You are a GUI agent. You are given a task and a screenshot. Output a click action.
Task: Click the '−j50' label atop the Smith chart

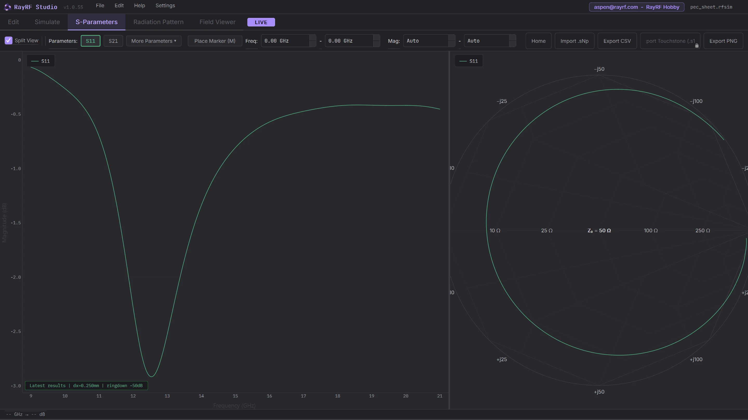click(599, 69)
